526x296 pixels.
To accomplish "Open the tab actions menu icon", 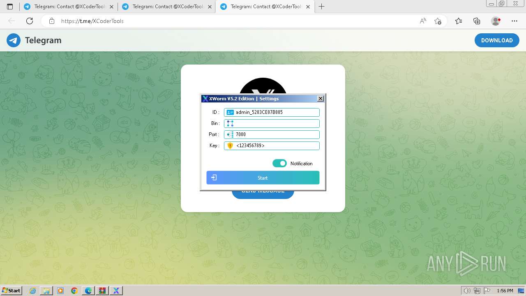I will tap(10, 7).
